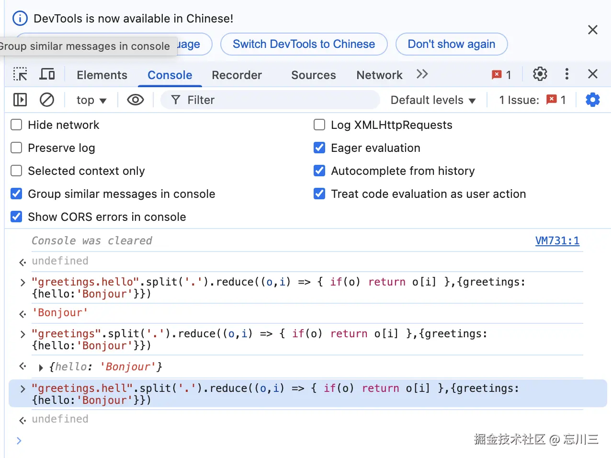Show more tabs with double chevron
The image size is (611, 458).
[x=422, y=74]
